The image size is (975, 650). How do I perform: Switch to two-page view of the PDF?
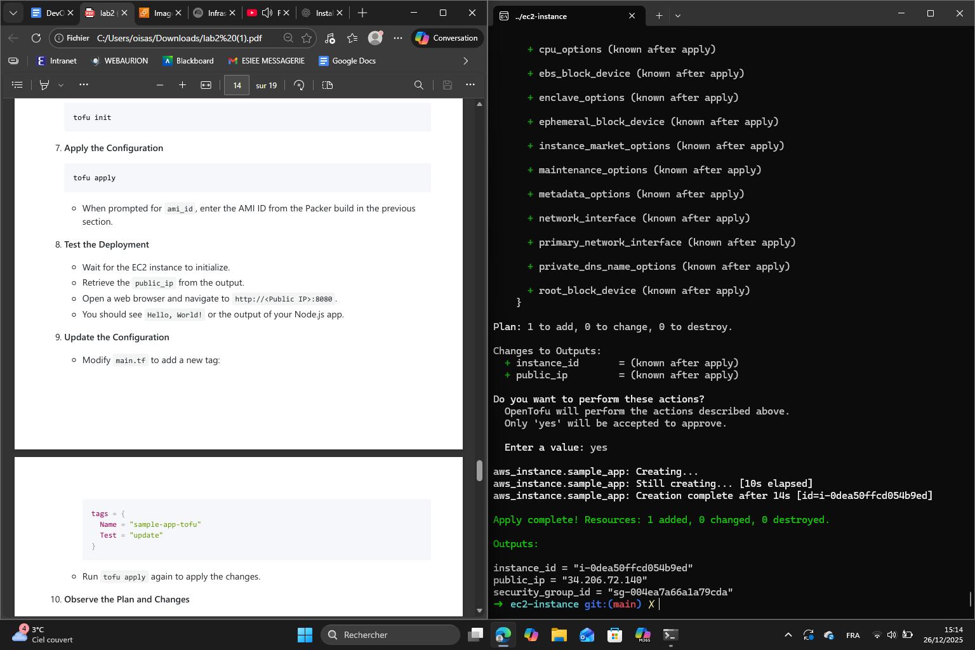coord(327,84)
